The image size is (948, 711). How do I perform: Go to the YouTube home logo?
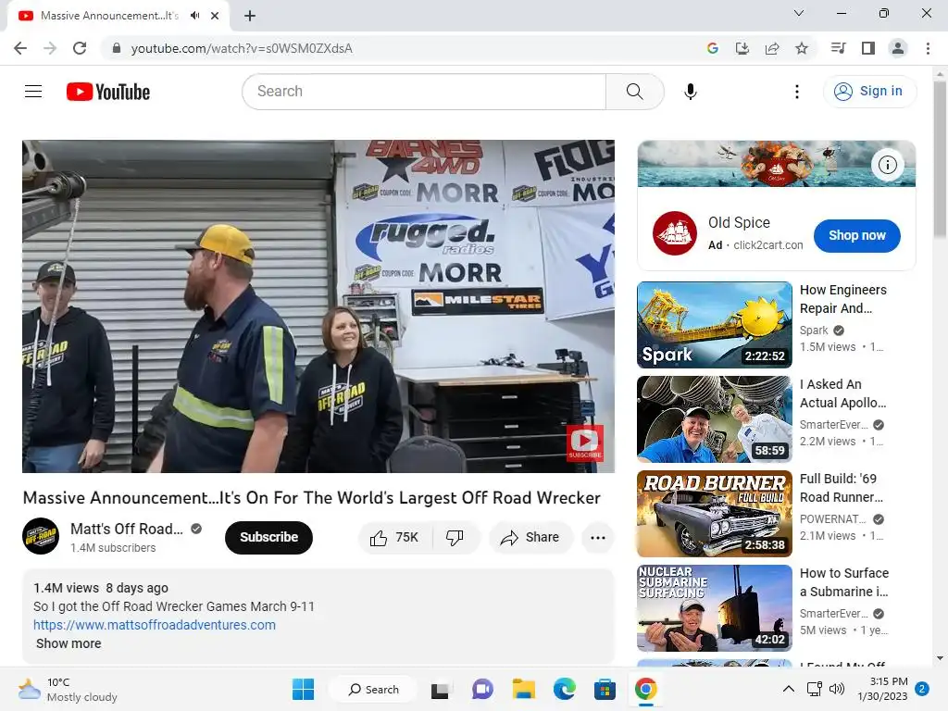(108, 92)
